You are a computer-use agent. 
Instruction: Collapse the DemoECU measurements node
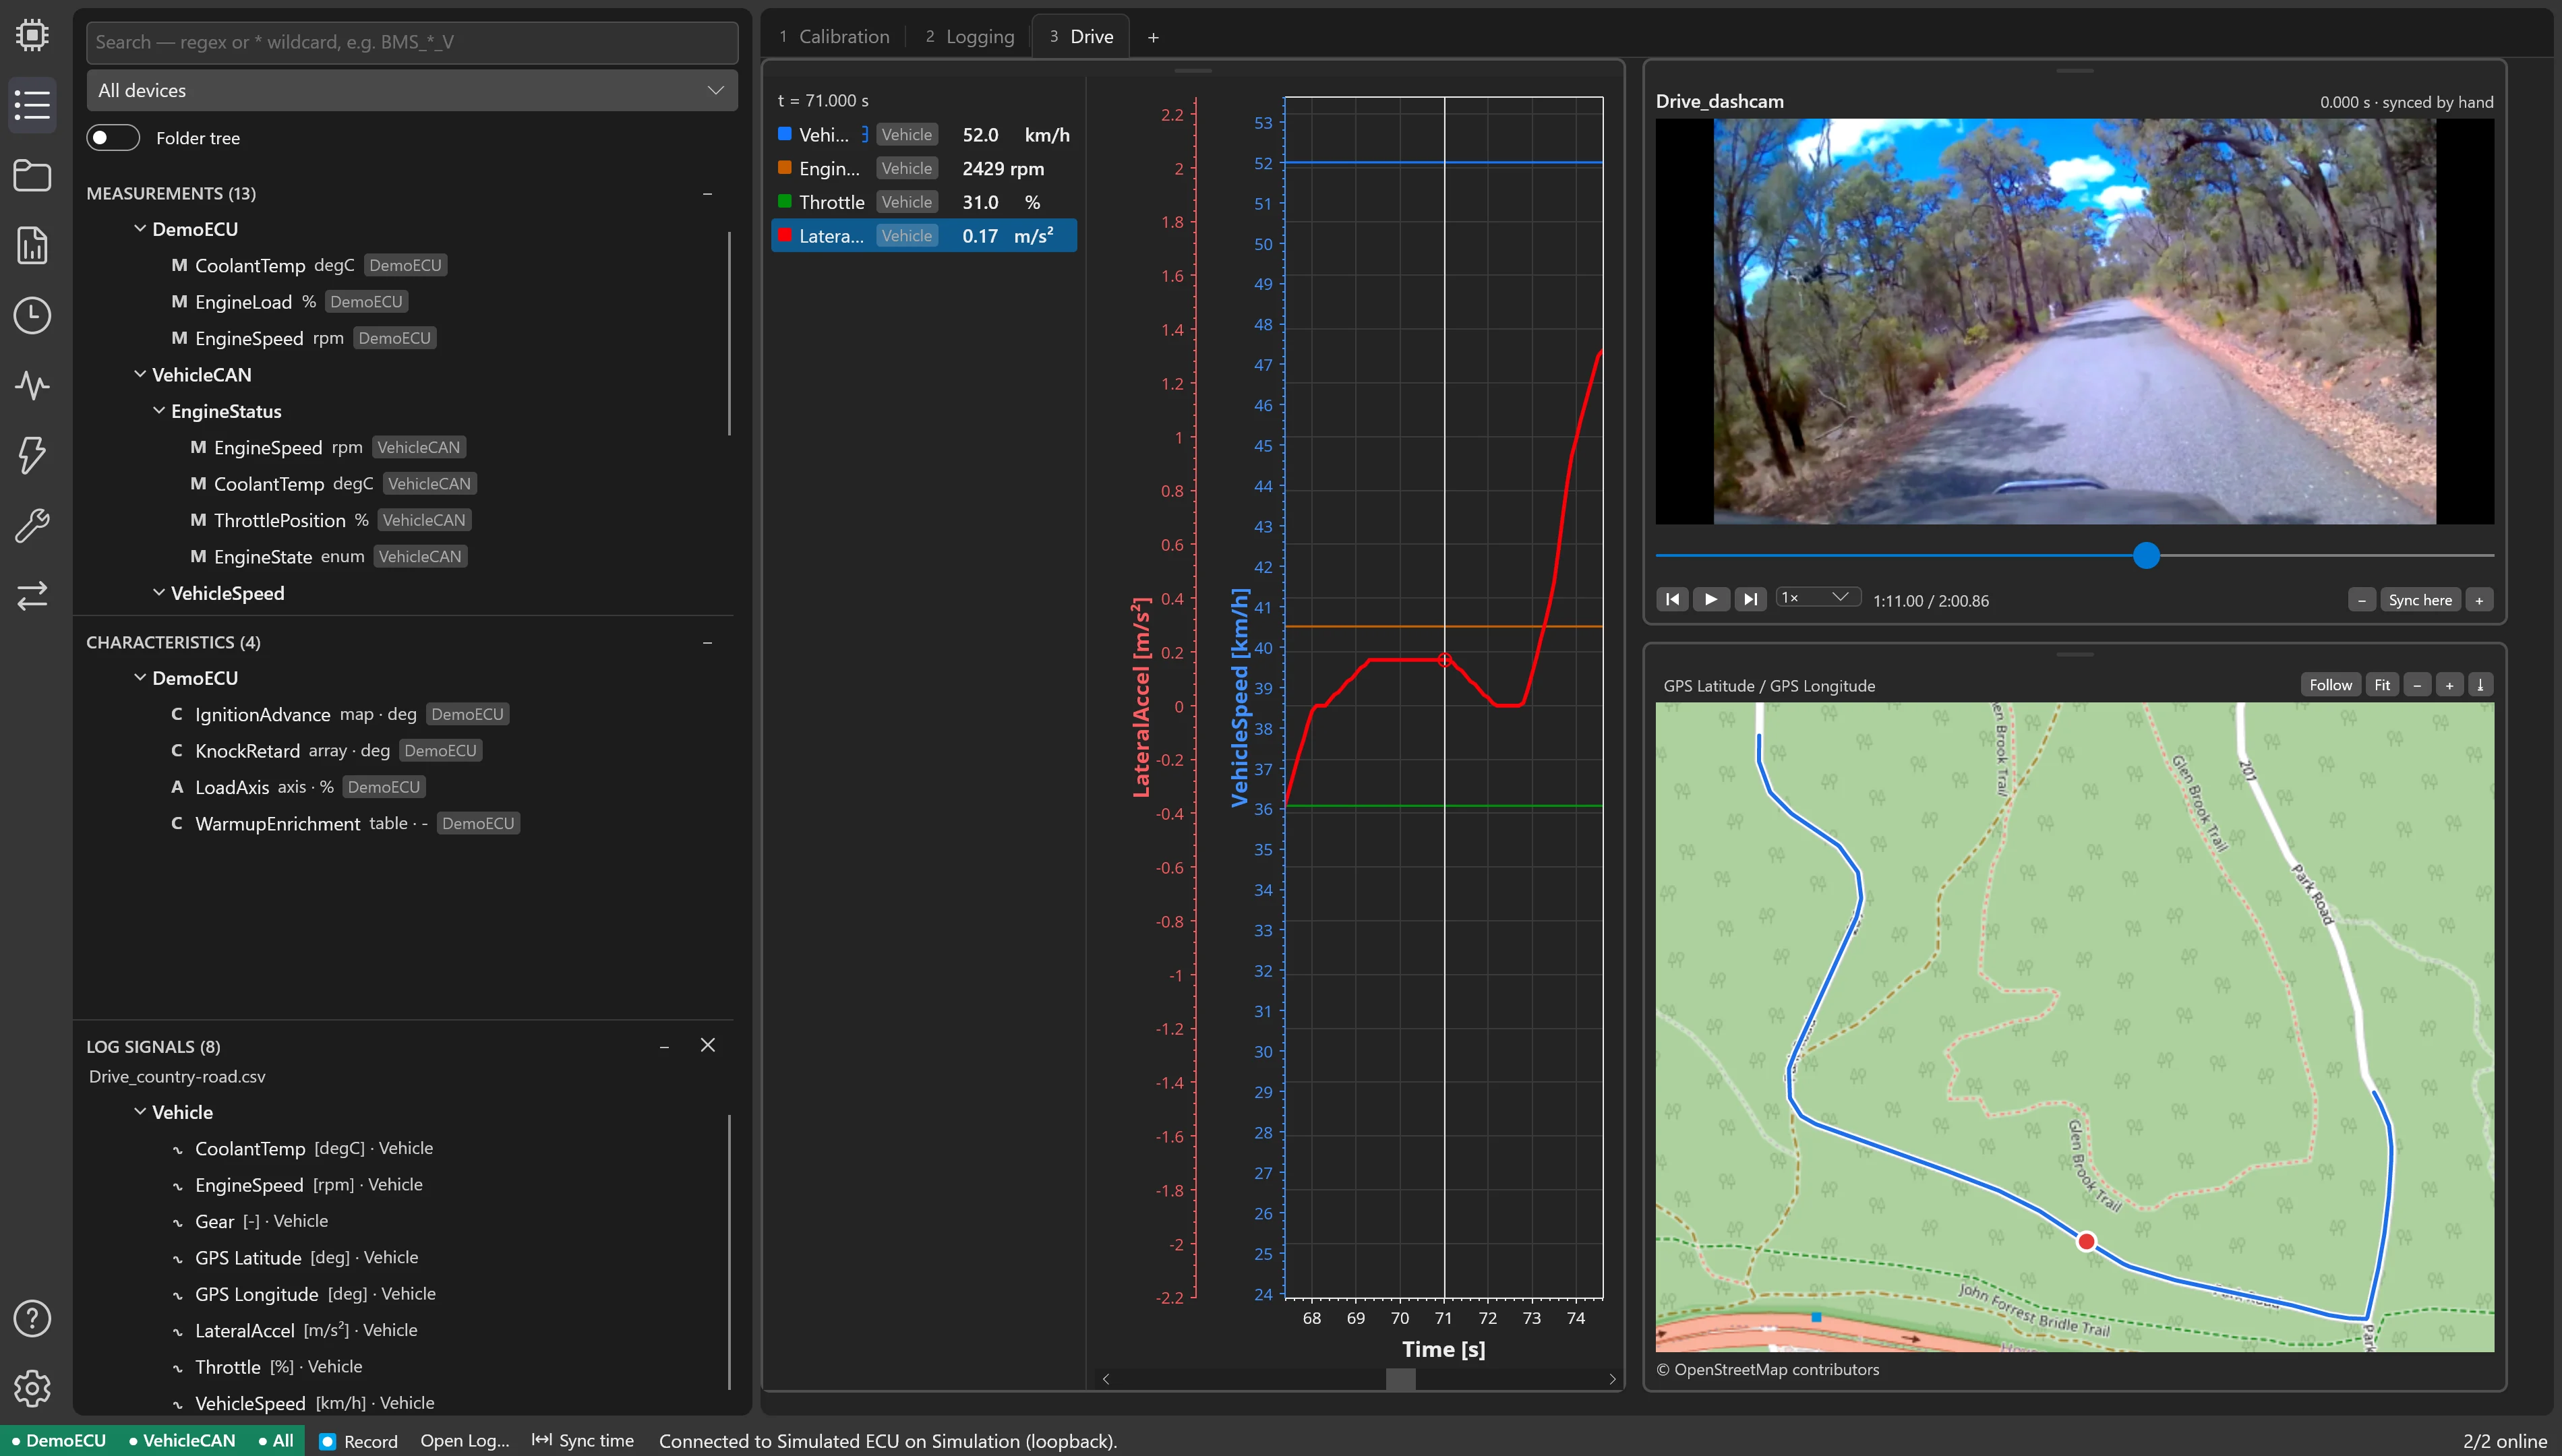(140, 228)
